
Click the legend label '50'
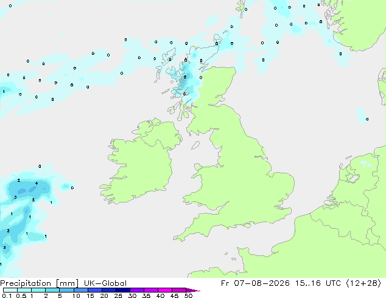[x=188, y=296]
